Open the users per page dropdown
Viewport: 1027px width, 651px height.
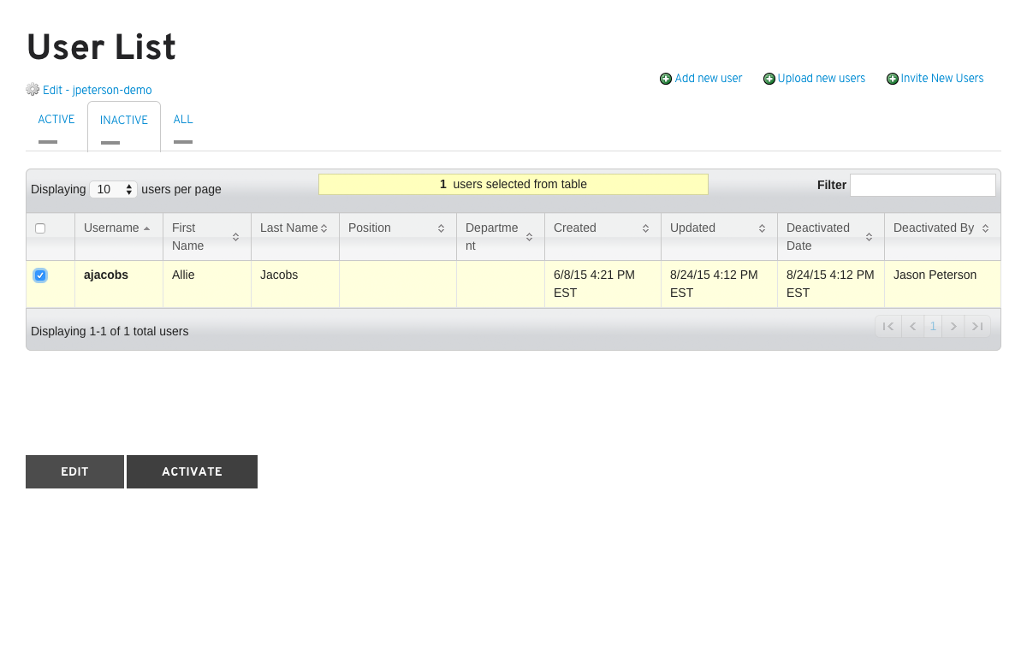[113, 189]
